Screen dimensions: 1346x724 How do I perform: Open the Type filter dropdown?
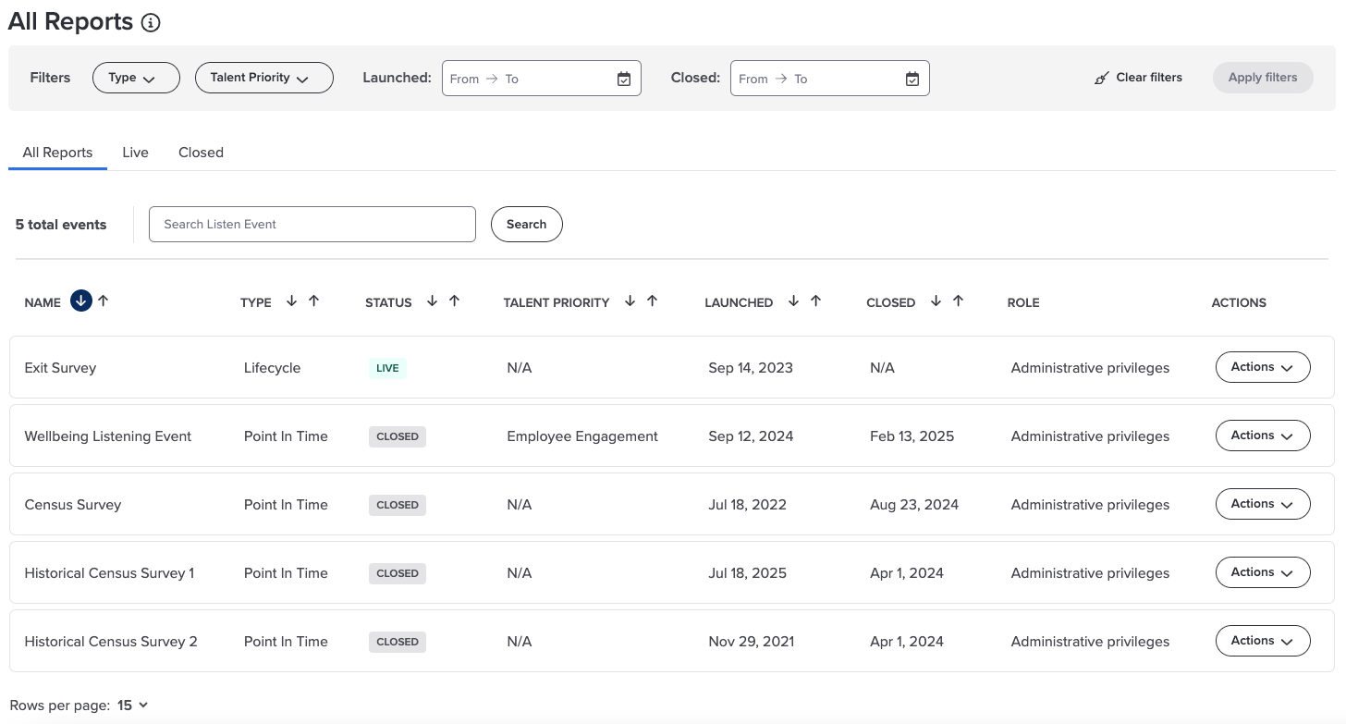(136, 78)
